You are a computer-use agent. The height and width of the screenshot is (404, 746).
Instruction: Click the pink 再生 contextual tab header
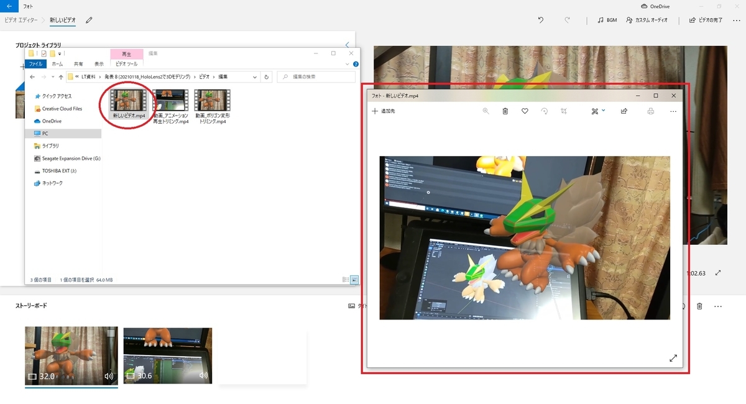pos(127,54)
